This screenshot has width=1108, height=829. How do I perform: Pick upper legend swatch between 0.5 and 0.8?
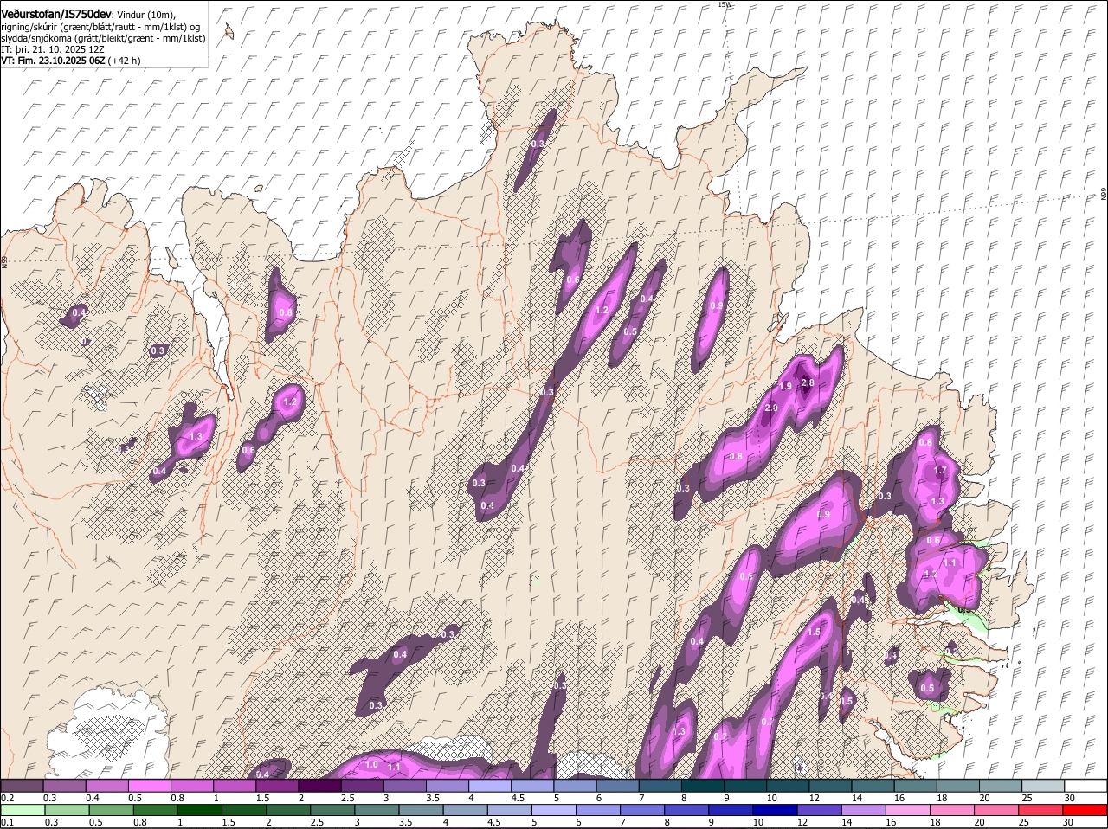point(149,786)
